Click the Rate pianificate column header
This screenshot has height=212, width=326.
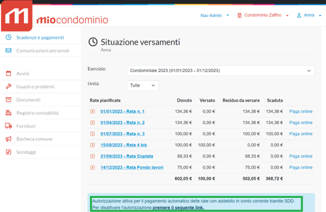(105, 100)
